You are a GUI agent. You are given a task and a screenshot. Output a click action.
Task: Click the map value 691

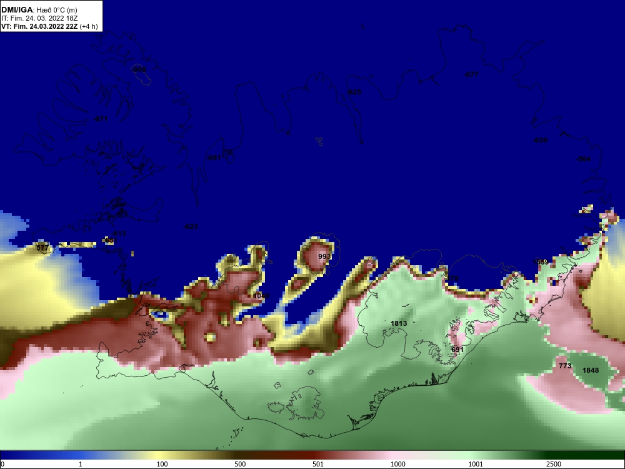tap(457, 350)
